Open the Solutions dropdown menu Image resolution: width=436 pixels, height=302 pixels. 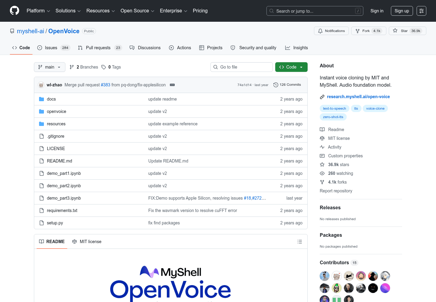(68, 11)
